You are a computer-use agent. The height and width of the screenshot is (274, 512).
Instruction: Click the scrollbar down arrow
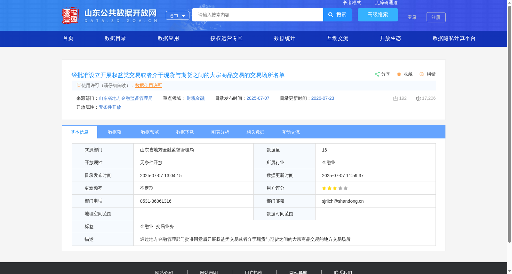pyautogui.click(x=509, y=271)
